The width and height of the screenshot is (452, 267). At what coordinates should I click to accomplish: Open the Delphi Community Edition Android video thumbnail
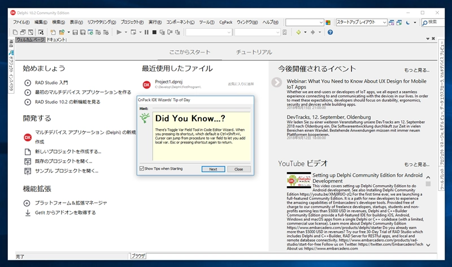point(299,180)
